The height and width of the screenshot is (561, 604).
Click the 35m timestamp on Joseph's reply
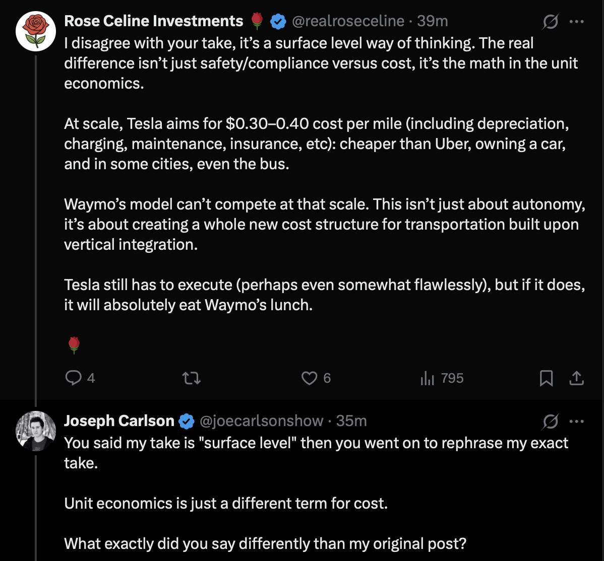pos(352,420)
